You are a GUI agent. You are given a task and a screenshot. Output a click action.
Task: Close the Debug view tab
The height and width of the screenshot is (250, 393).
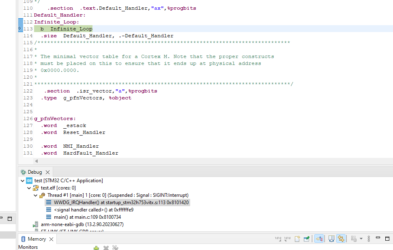coord(47,172)
